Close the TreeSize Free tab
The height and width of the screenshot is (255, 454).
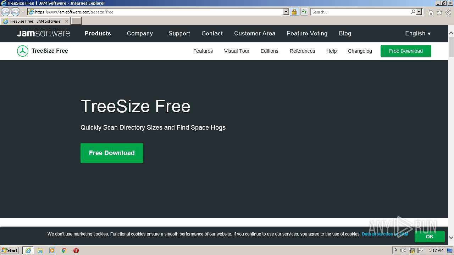point(66,21)
